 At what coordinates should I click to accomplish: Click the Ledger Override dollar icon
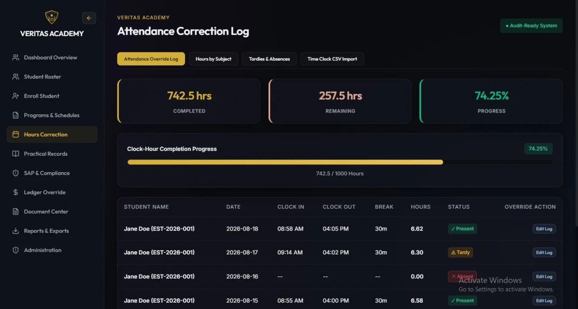[16, 192]
